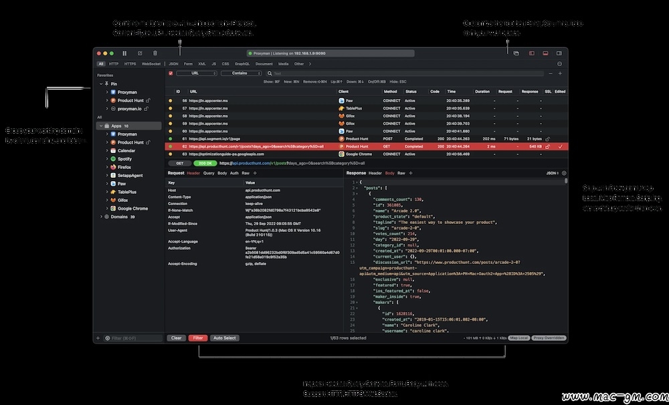This screenshot has height=405, width=669.
Task: Toggle the left sidebar panel icon
Action: coord(532,53)
